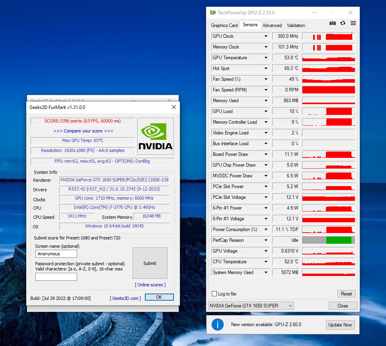
Task: Click the SCORE:3786 points text
Action: pyautogui.click(x=82, y=121)
